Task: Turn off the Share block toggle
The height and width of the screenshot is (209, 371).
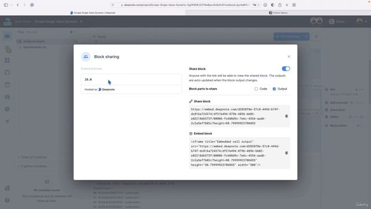Action: coord(286,69)
